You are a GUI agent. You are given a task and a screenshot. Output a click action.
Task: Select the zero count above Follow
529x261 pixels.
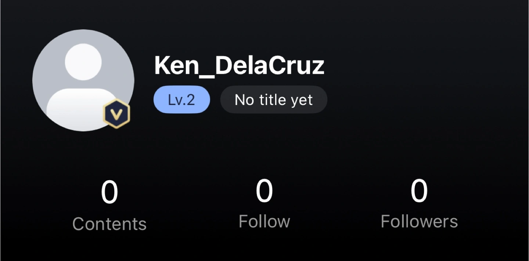(x=264, y=191)
